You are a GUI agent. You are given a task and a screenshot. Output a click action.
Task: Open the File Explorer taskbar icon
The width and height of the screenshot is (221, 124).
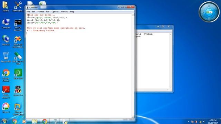35,121
